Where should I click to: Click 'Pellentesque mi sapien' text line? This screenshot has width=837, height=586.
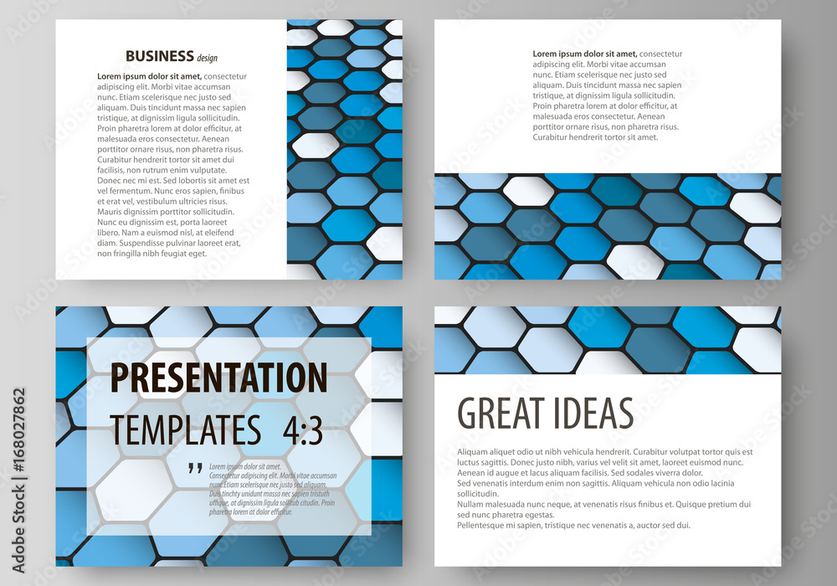tap(573, 525)
